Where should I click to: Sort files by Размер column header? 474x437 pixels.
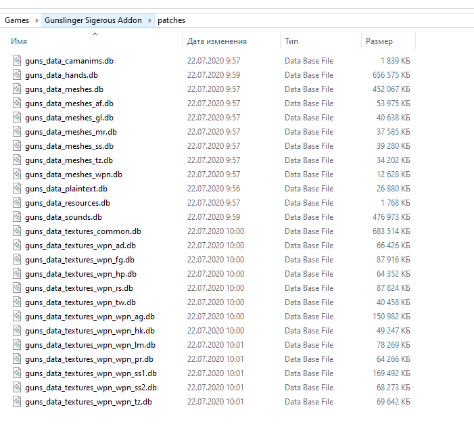(x=379, y=41)
